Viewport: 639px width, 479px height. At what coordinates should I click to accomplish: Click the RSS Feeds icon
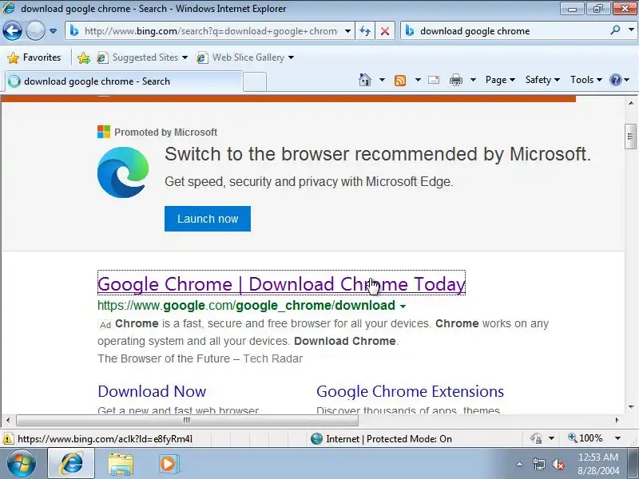pos(400,81)
